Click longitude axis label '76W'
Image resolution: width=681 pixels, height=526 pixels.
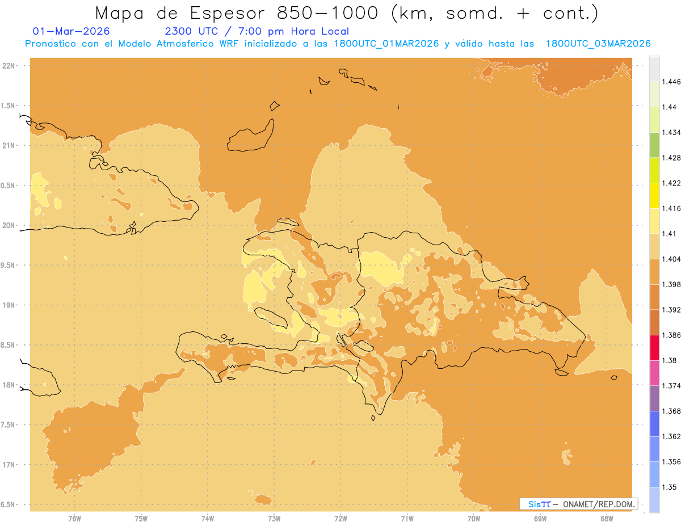point(74,518)
